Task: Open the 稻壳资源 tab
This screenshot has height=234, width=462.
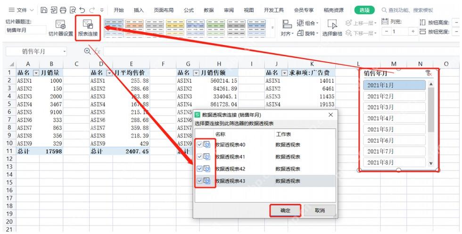Action: coord(334,10)
